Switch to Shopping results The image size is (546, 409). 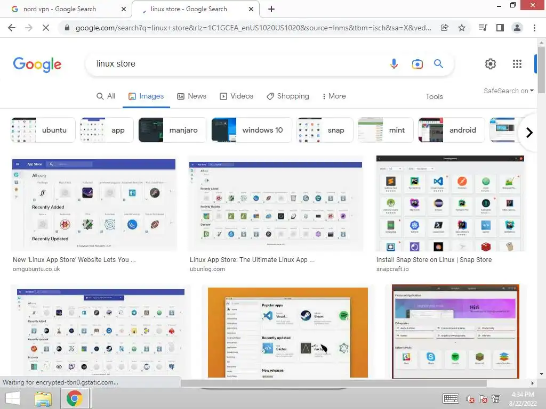(x=287, y=96)
